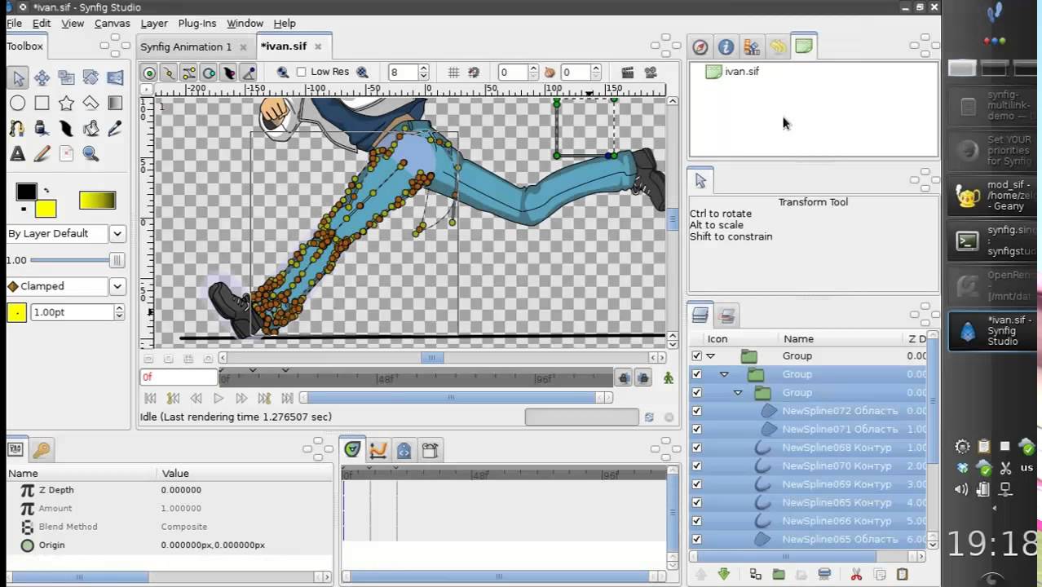Open brush size 1.00pt stepper arrows

[119, 312]
